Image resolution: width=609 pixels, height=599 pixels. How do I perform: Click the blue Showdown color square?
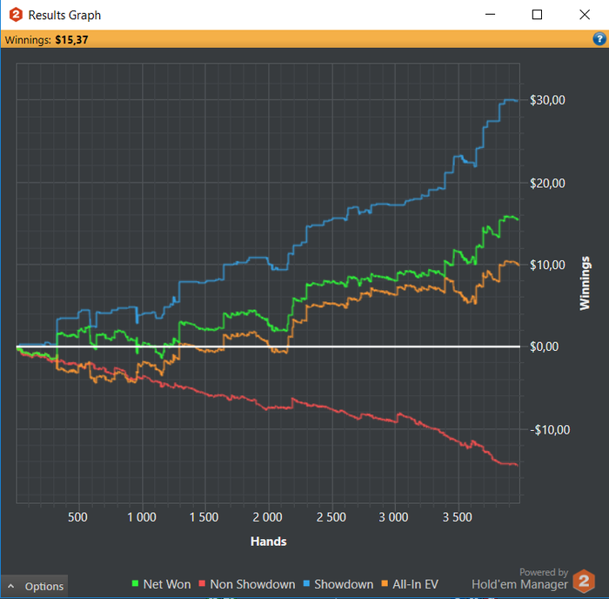[306, 583]
